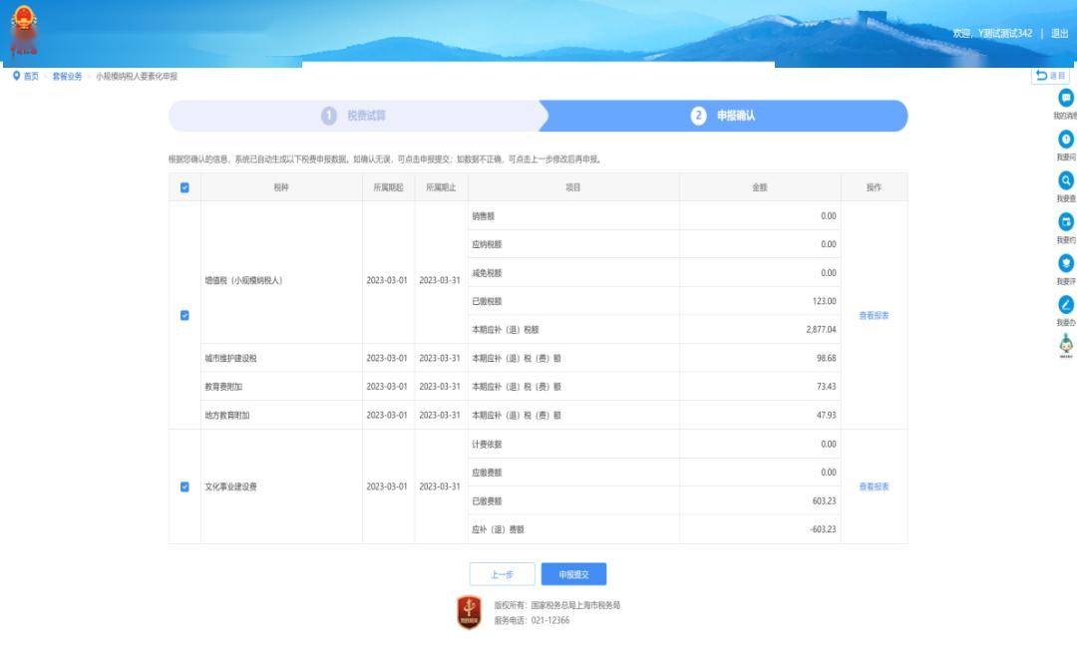Click 小规模纳税人要素化申报 breadcrumb
Image resolution: width=1077 pixels, height=648 pixels.
[137, 76]
